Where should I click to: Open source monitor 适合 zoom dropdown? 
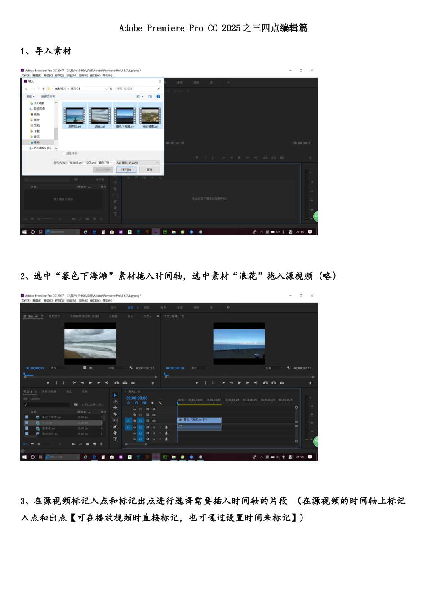[x=59, y=368]
